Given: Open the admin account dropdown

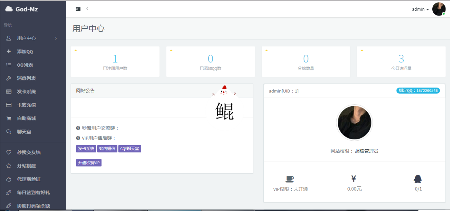Looking at the screenshot, I should tap(420, 9).
